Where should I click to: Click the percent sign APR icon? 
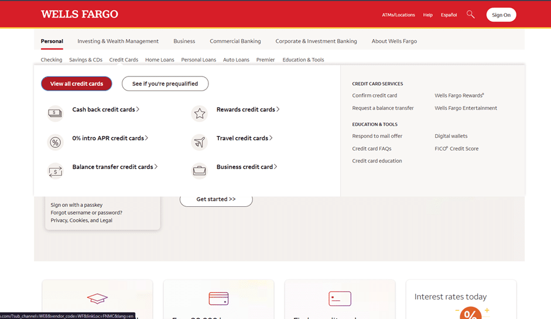click(x=55, y=143)
